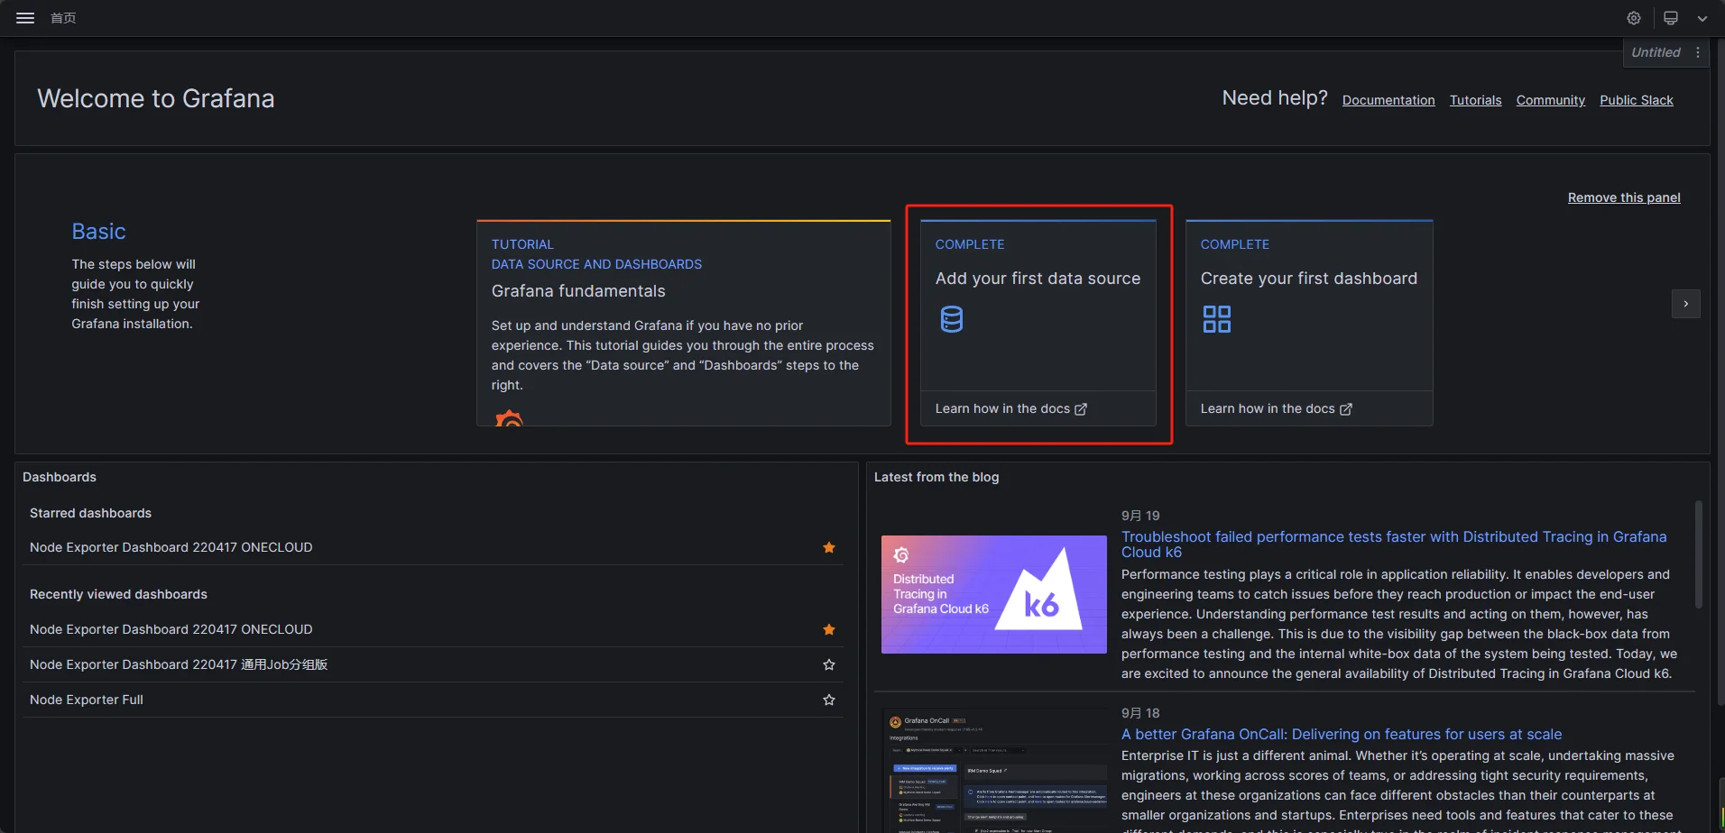Star the 通用Job分组版 dashboard
Viewport: 1725px width, 833px height.
click(x=829, y=664)
